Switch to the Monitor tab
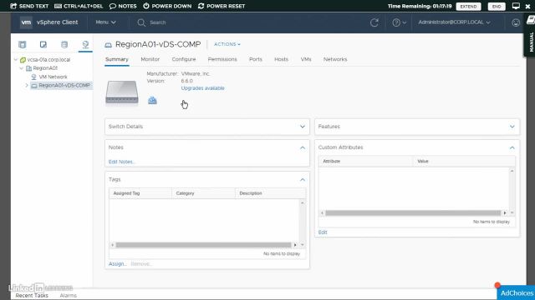Image resolution: width=535 pixels, height=300 pixels. 150,59
